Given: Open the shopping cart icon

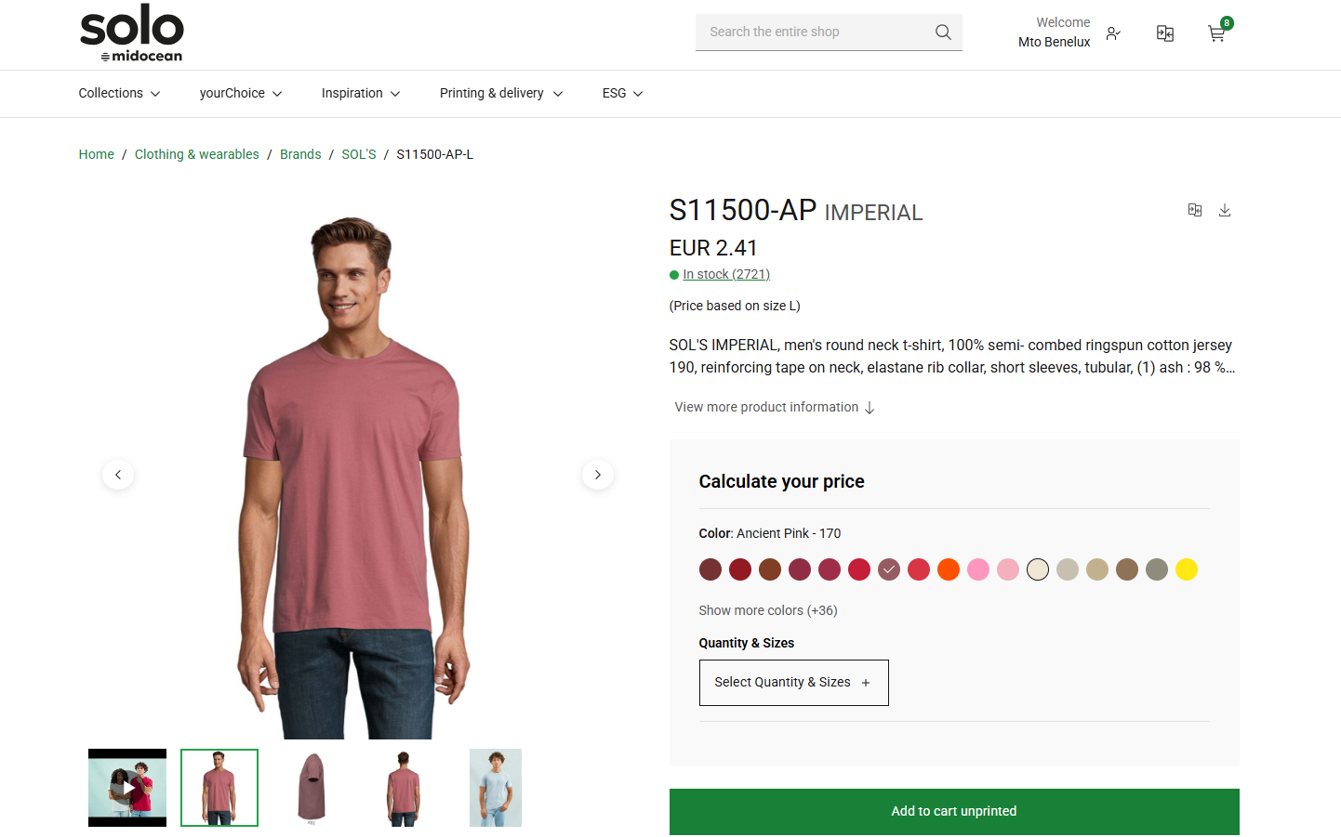Looking at the screenshot, I should click(1216, 33).
